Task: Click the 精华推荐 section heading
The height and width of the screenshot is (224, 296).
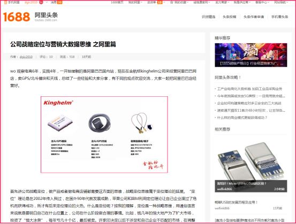Action: coord(222,38)
